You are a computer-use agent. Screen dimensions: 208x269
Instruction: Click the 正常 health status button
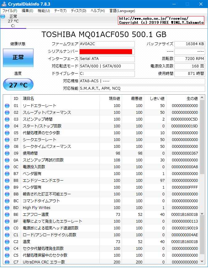[x=18, y=58]
